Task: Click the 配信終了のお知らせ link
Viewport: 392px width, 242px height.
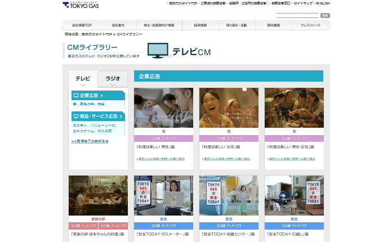Action: pyautogui.click(x=90, y=141)
